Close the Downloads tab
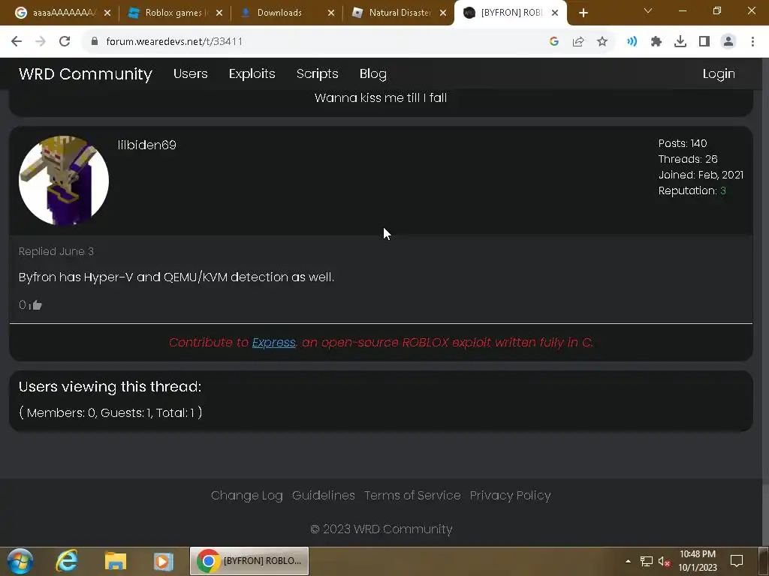 click(331, 13)
